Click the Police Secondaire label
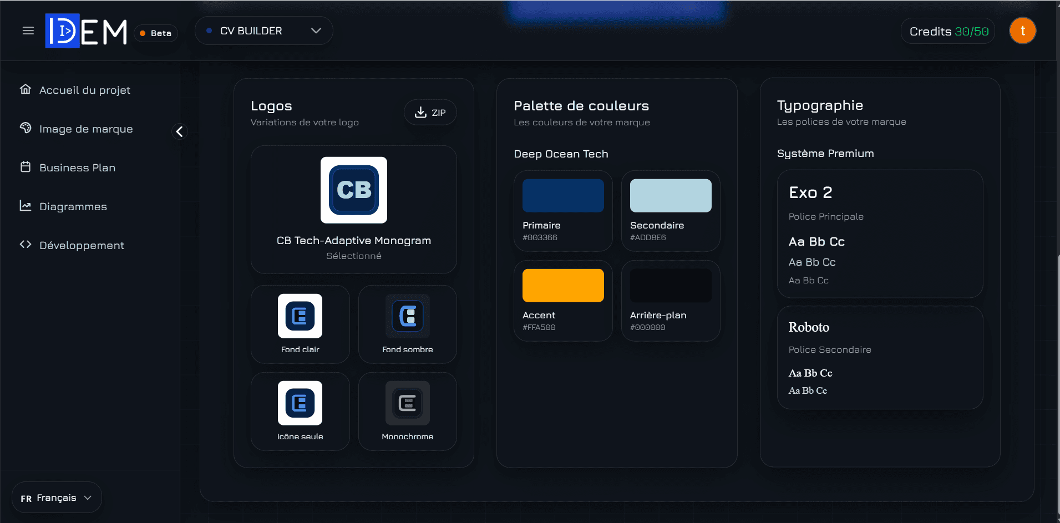 point(830,349)
